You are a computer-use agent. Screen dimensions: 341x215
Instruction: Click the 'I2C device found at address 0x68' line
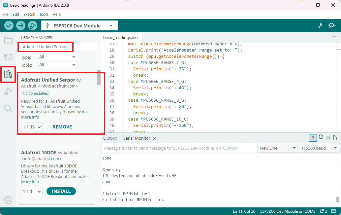pos(139,176)
